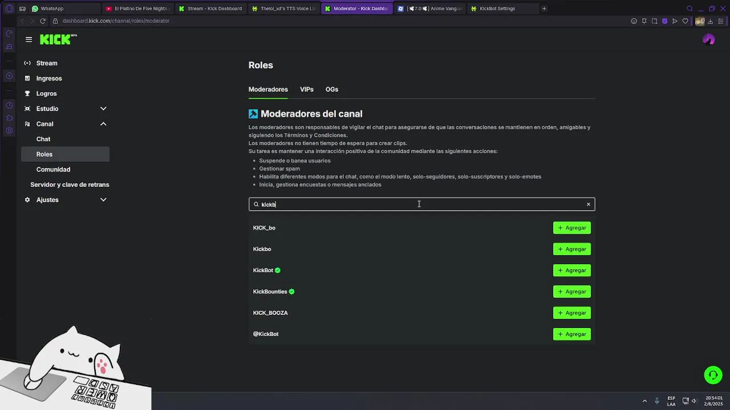Open the Stream sidebar item
The image size is (730, 410).
pyautogui.click(x=65, y=63)
